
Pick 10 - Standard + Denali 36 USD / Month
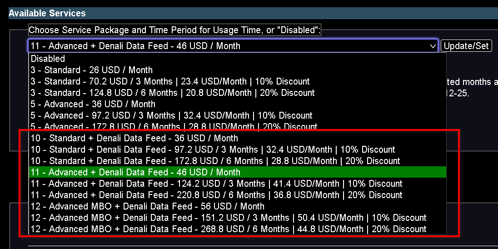tap(238, 138)
